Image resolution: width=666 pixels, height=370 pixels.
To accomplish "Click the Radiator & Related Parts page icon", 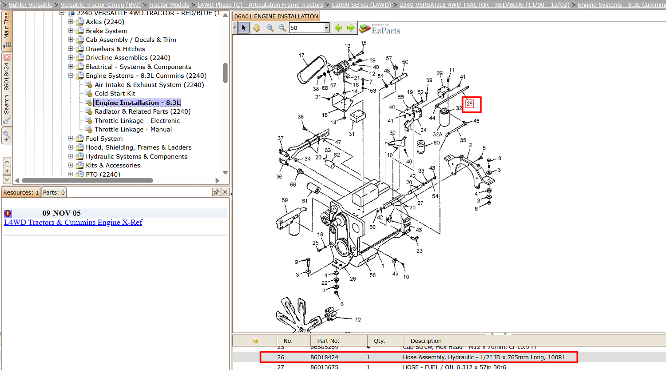I will [89, 111].
